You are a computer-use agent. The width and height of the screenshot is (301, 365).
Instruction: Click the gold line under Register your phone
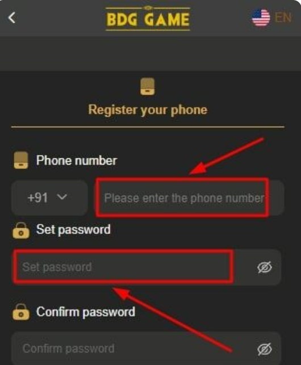click(x=148, y=127)
